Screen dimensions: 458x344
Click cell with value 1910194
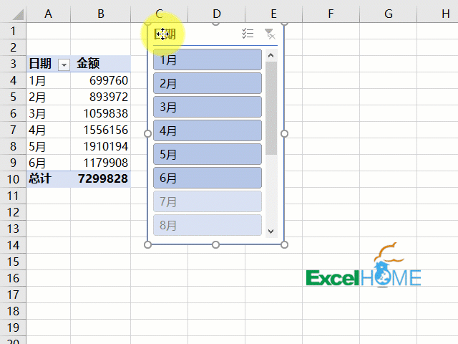coord(101,146)
